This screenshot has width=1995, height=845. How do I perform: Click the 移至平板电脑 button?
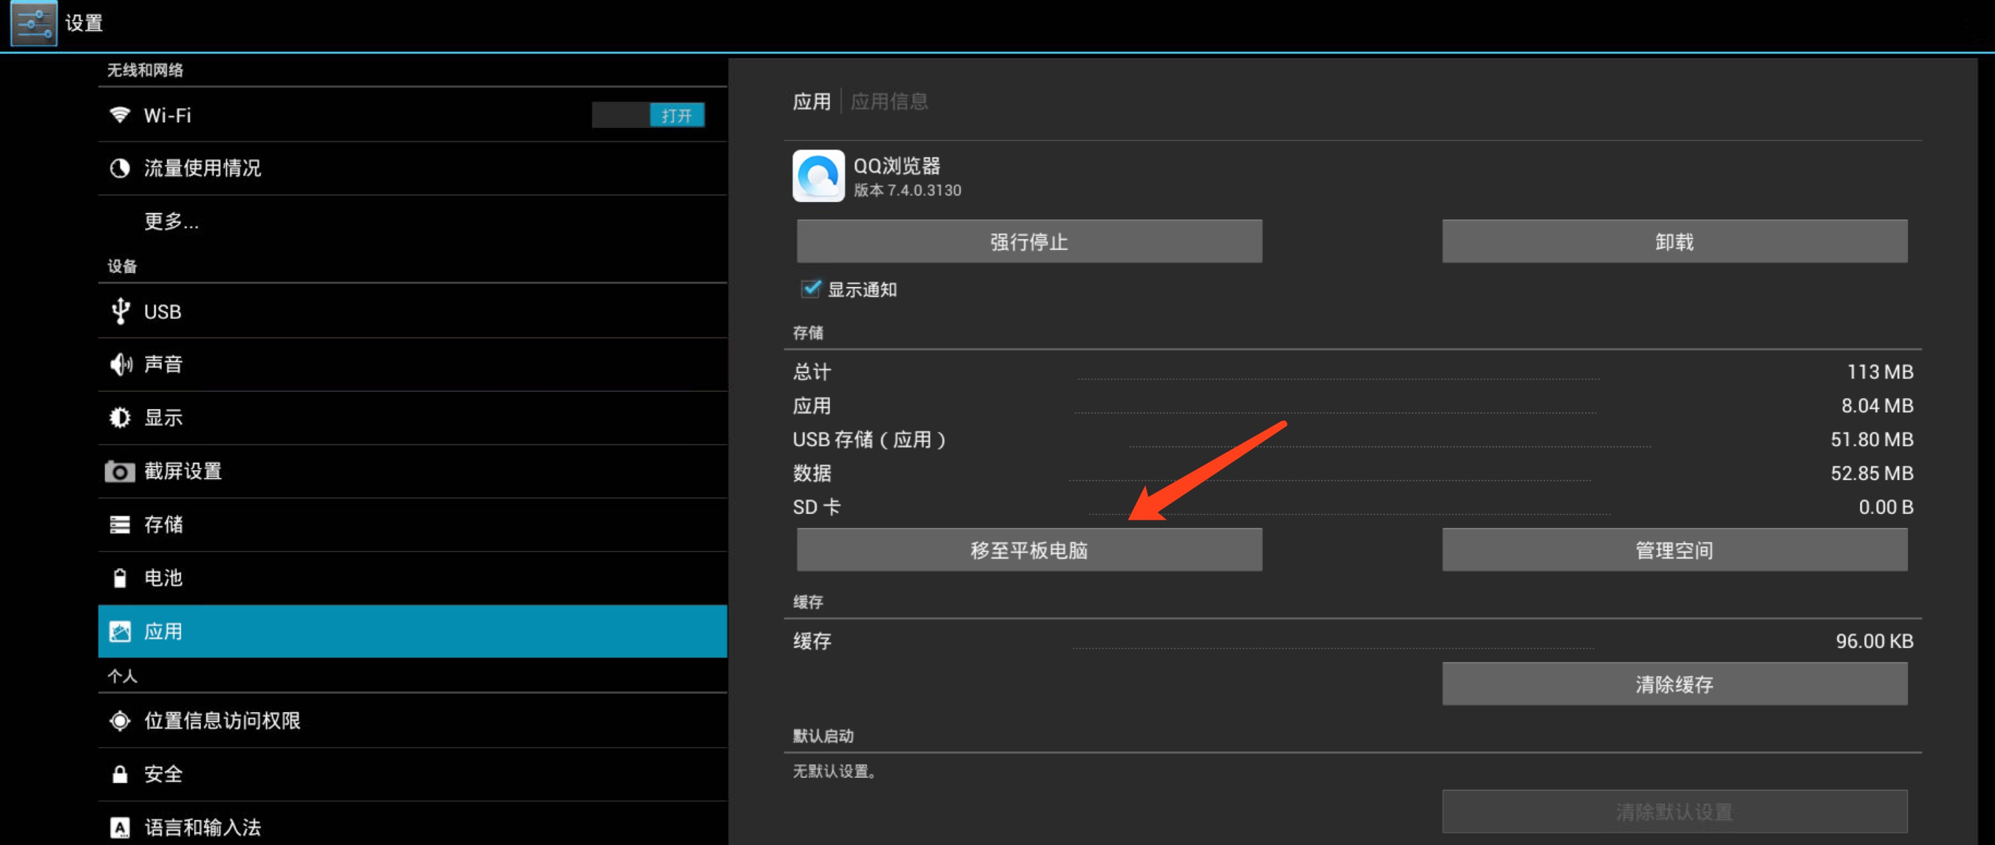pos(1029,550)
